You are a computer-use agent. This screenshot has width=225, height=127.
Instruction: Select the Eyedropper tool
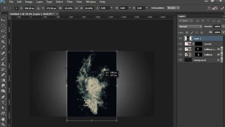coord(3,47)
